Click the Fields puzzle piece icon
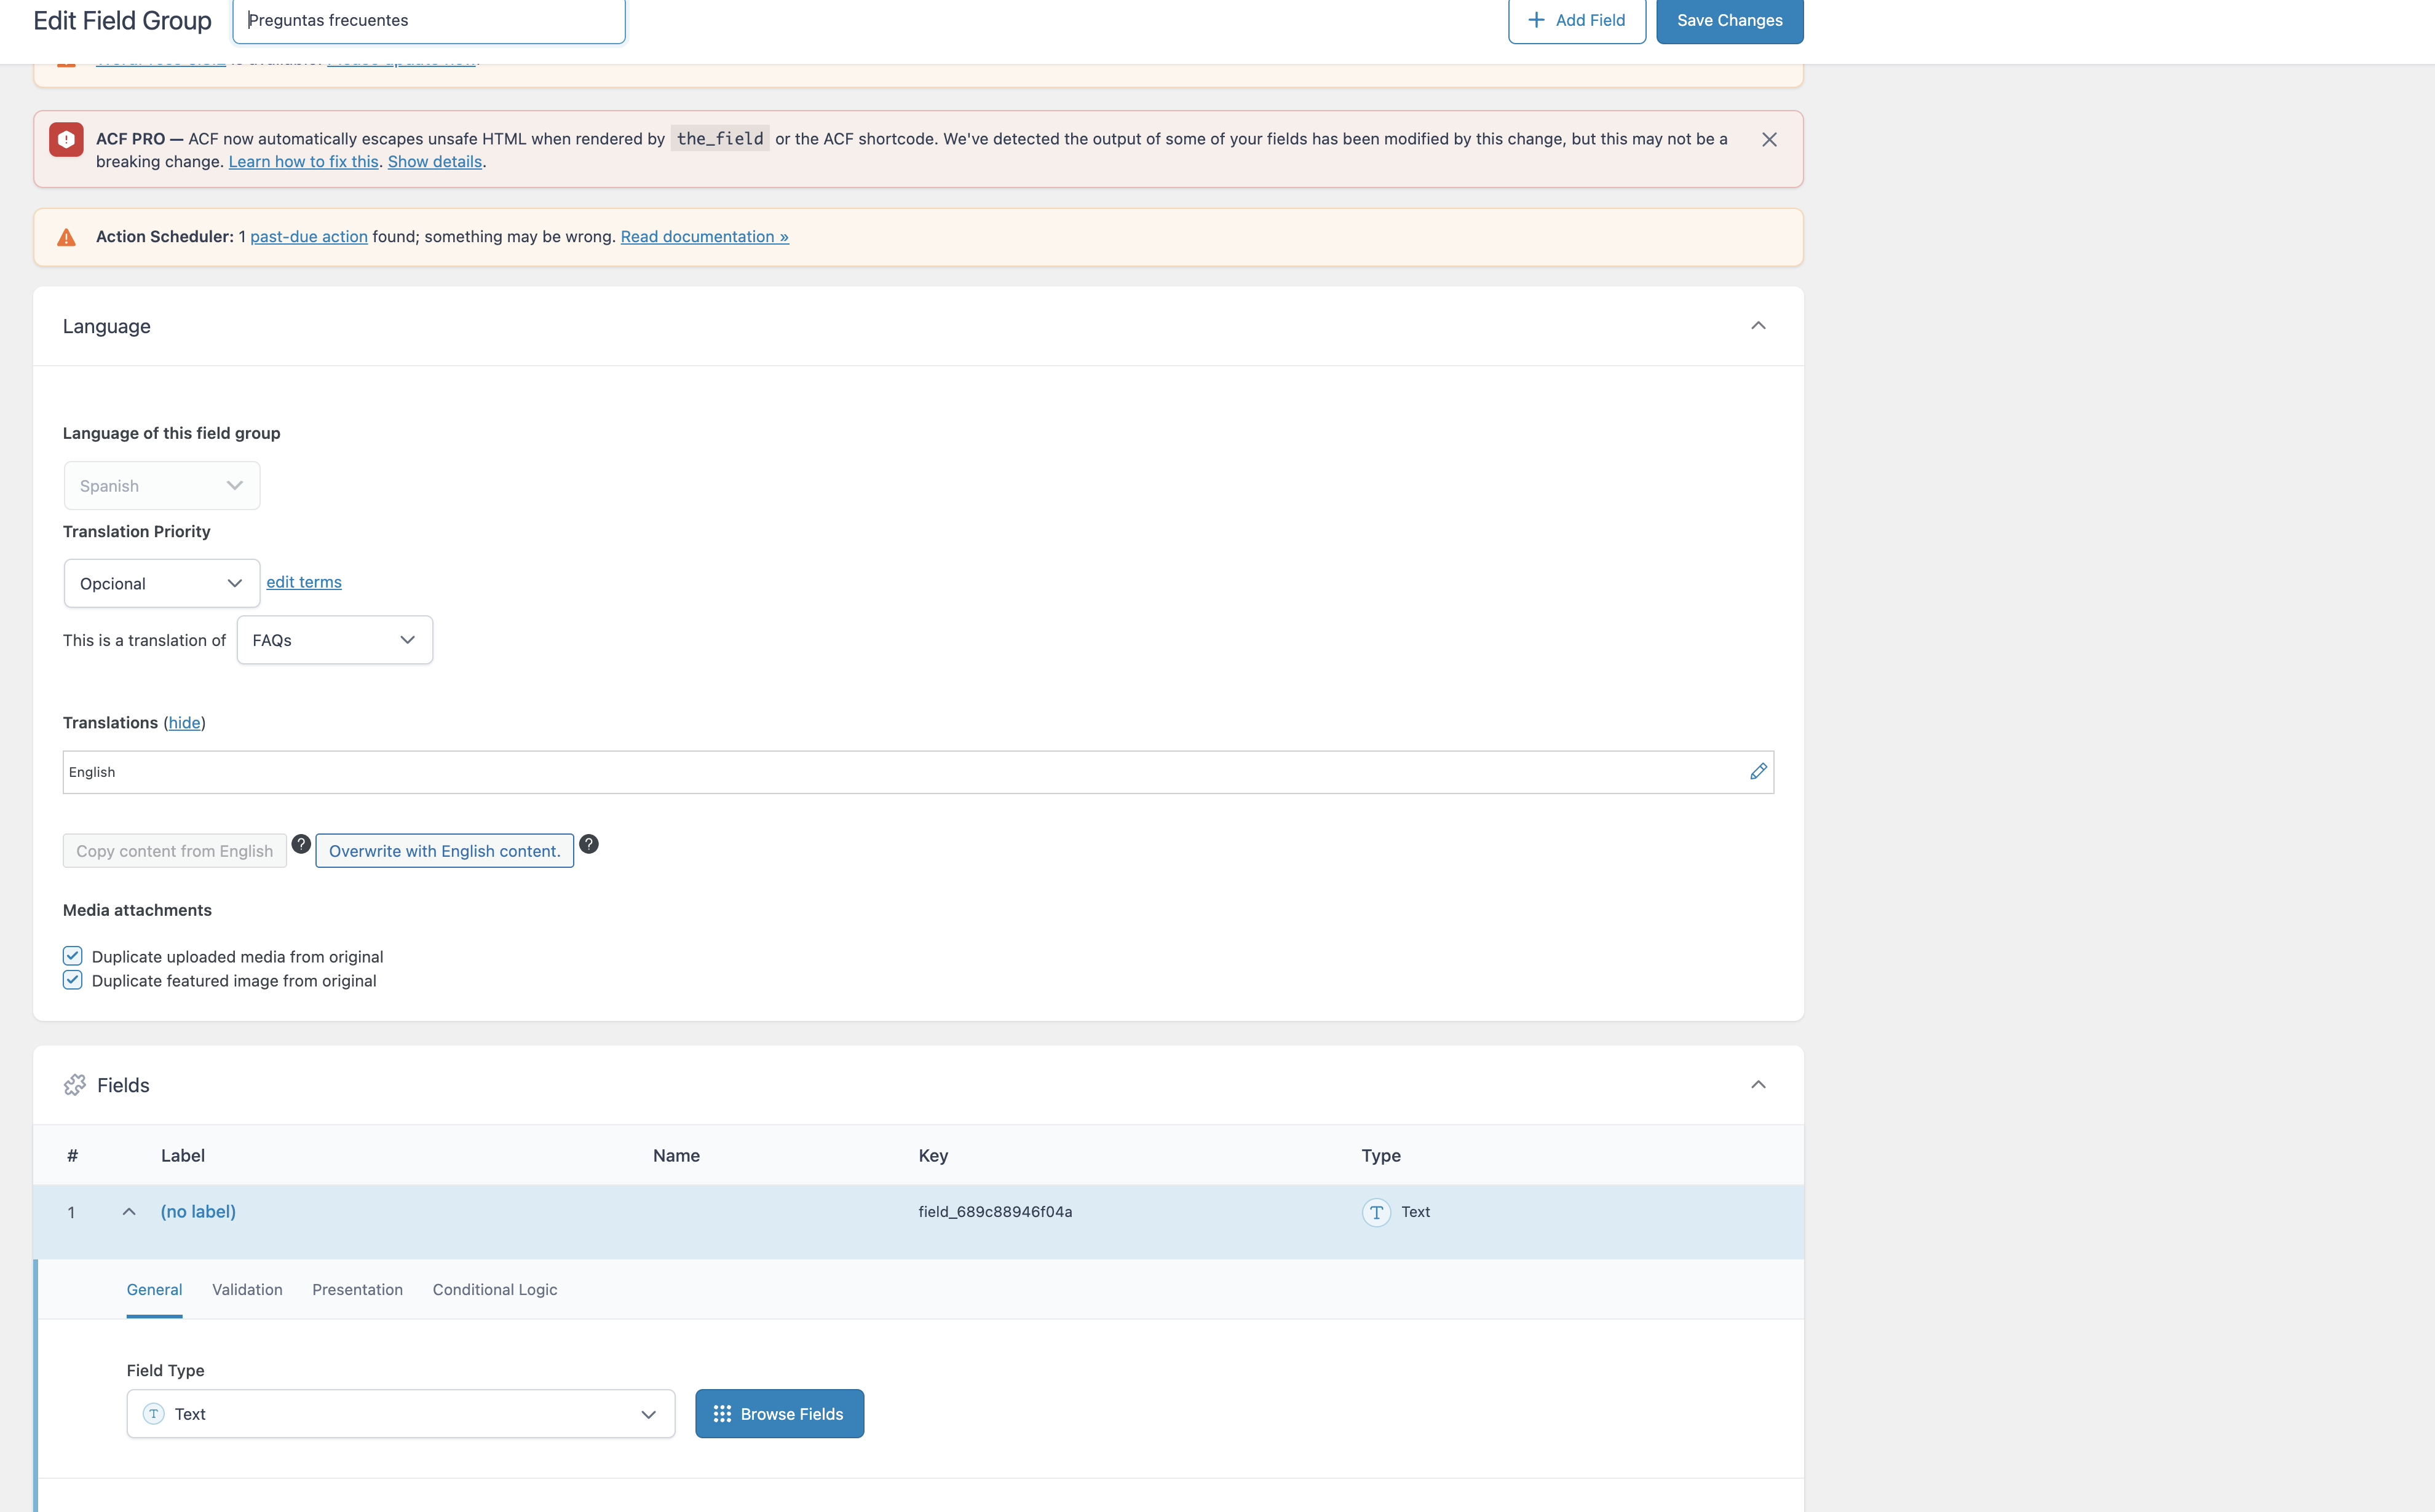The image size is (2435, 1512). point(75,1085)
